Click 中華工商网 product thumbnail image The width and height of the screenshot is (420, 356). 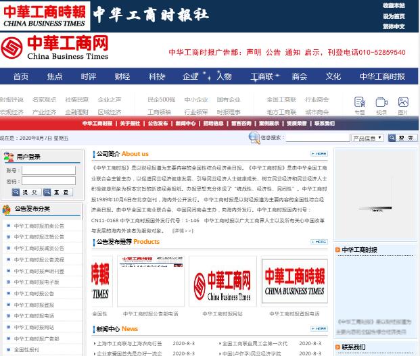tap(223, 282)
